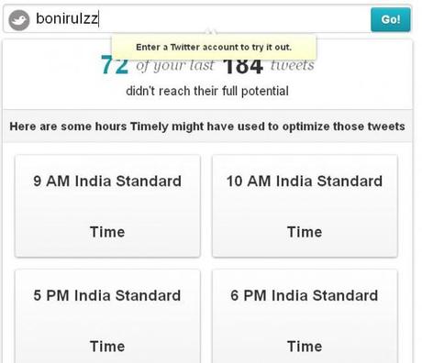Viewport: 422px width, 363px height.
Task: Click the italic 'tweets' word
Action: click(x=293, y=65)
